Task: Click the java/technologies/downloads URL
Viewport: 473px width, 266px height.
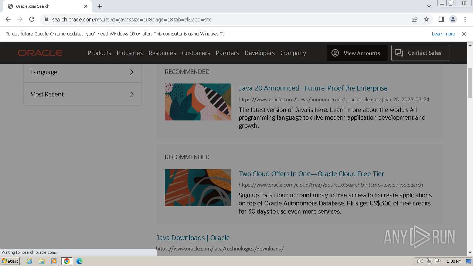Action: (x=220, y=249)
